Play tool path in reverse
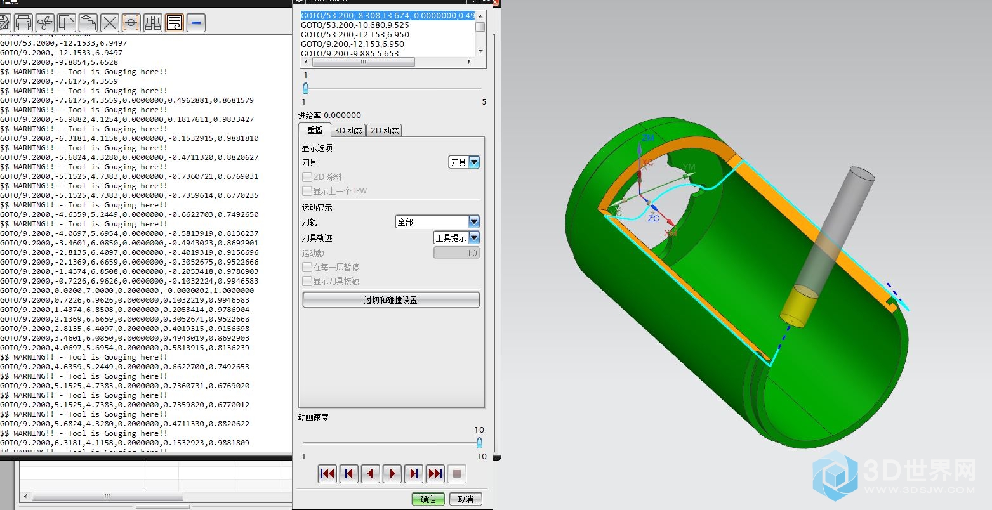The image size is (992, 510). point(371,473)
